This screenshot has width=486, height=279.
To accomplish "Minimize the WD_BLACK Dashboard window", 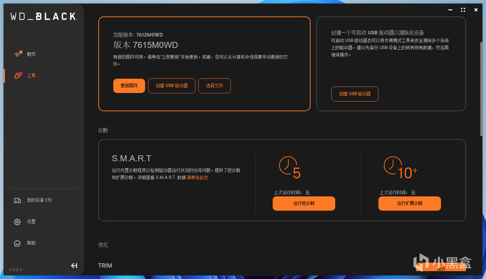I will [x=450, y=10].
